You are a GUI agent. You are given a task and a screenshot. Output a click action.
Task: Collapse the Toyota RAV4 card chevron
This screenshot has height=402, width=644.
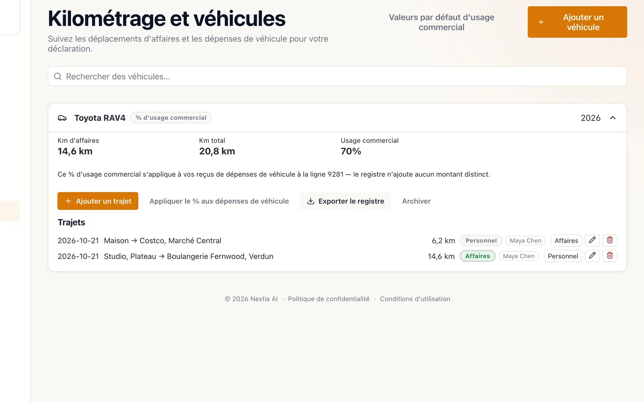point(613,118)
